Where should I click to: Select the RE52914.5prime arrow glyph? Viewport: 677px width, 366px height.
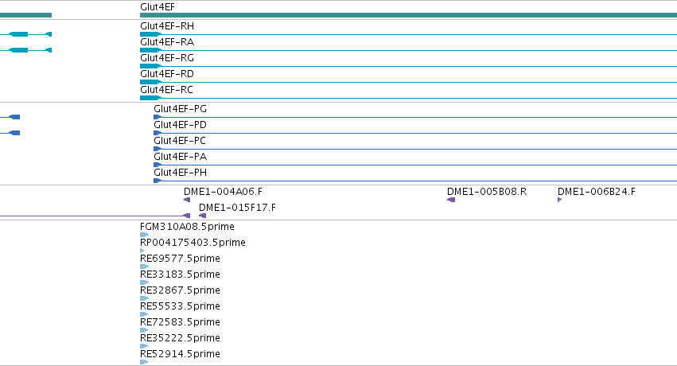click(x=144, y=363)
